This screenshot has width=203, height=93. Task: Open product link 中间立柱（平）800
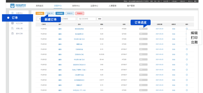click(x=79, y=90)
